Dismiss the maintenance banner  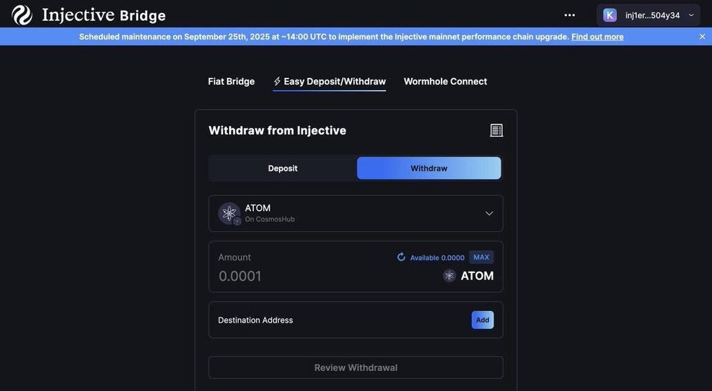point(702,37)
